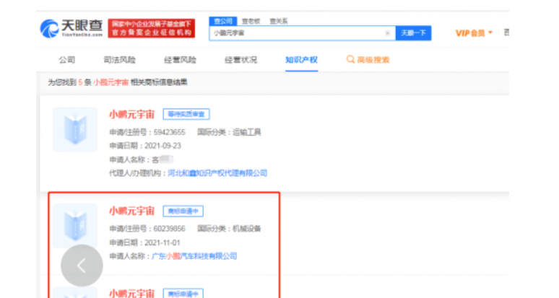Open applicant link 广东小鹏汽车科技有限公司
Viewport: 559px width, 298px height.
click(194, 256)
